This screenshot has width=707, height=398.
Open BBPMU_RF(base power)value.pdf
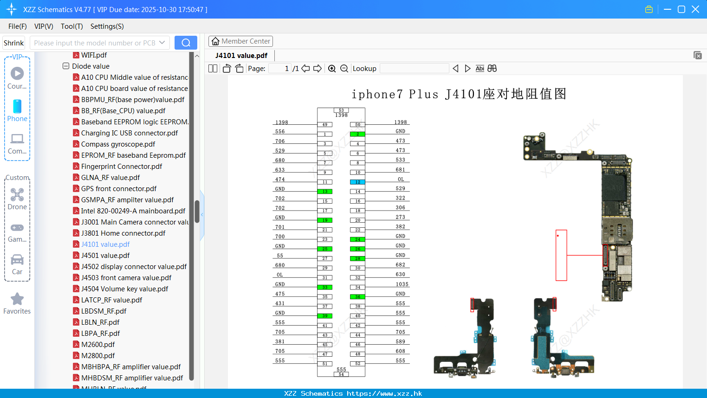coord(133,99)
